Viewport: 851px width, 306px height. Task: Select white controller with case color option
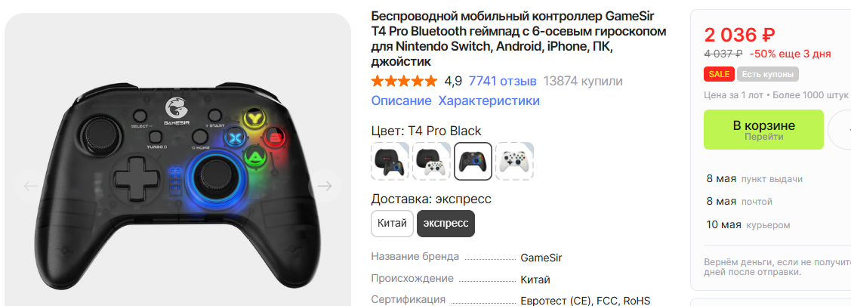[x=431, y=161]
